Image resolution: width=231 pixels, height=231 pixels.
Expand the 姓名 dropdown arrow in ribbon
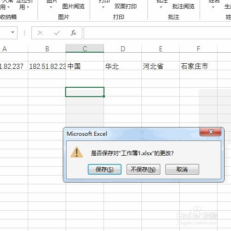pos(213,7)
